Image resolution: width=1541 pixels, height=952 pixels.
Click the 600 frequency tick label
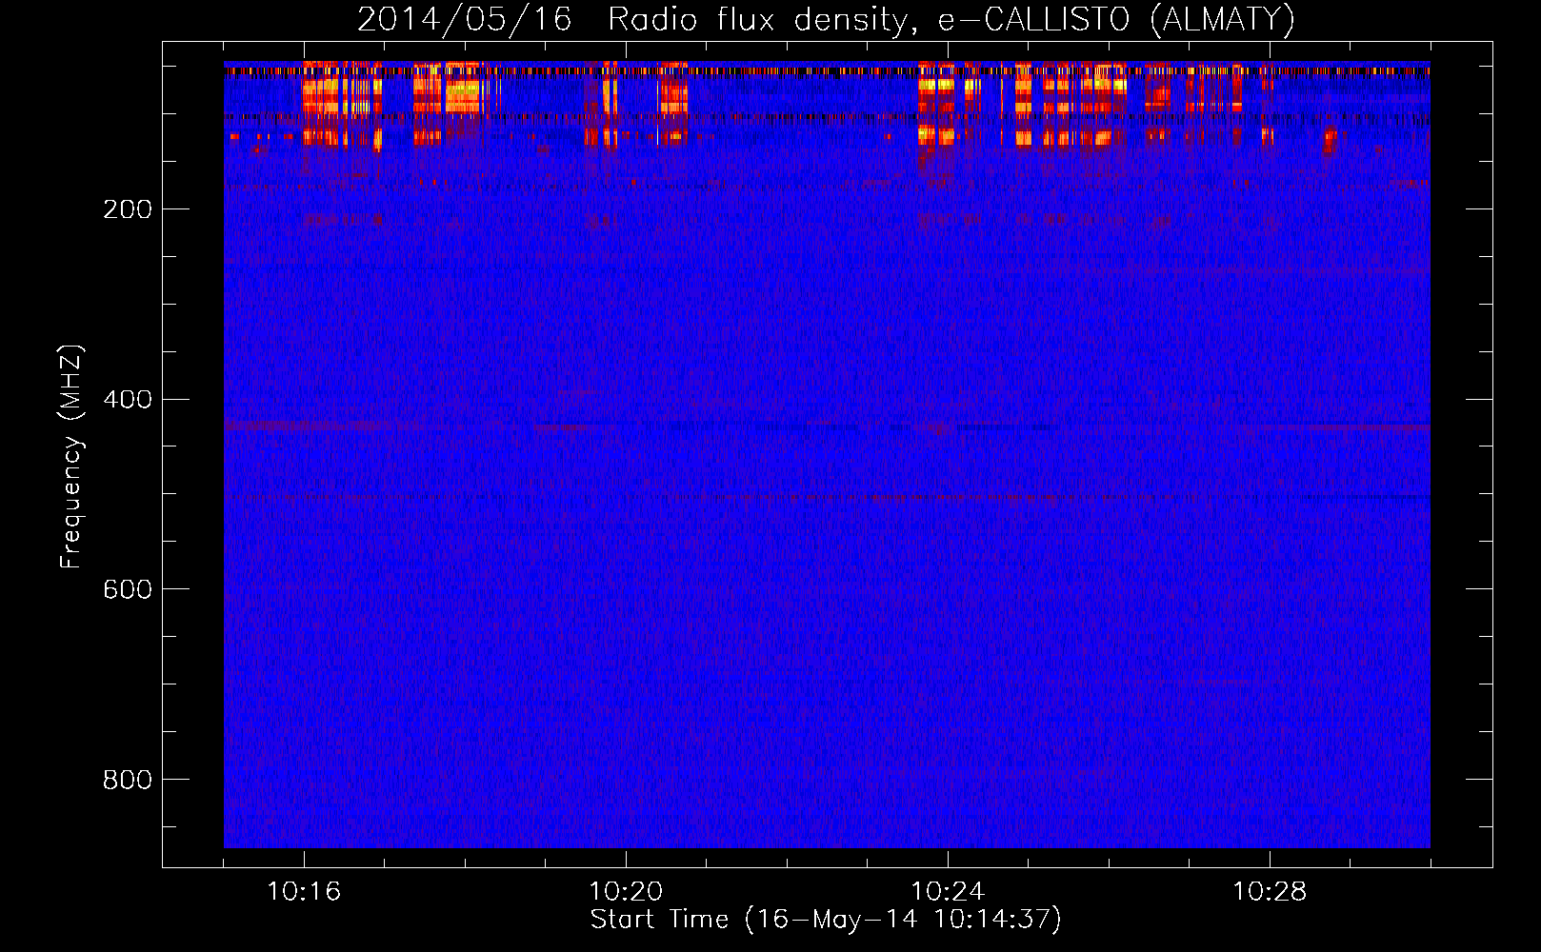coord(128,589)
